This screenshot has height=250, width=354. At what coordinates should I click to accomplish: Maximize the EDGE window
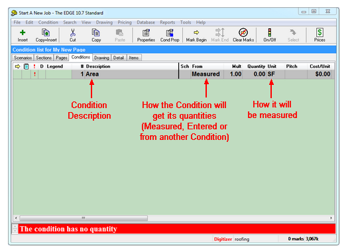pos(314,11)
